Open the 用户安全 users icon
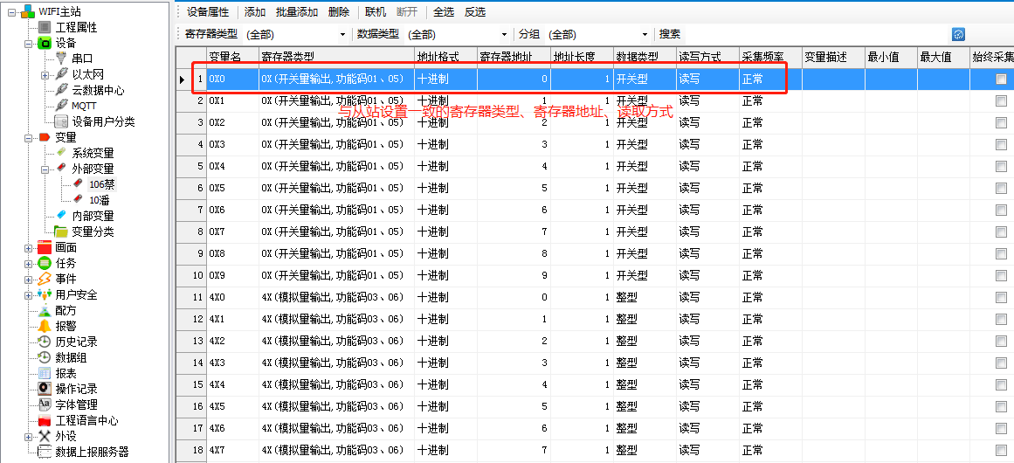 pos(44,294)
